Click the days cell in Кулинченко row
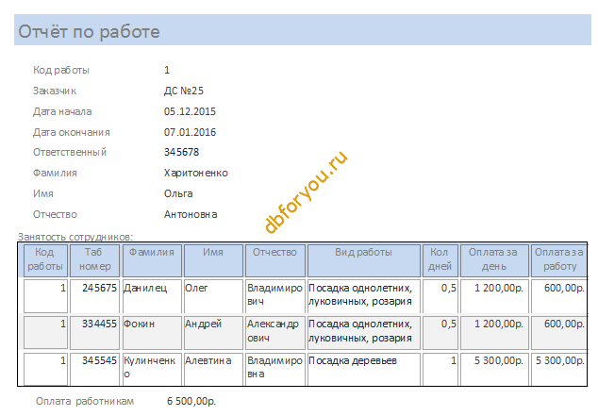 click(440, 369)
